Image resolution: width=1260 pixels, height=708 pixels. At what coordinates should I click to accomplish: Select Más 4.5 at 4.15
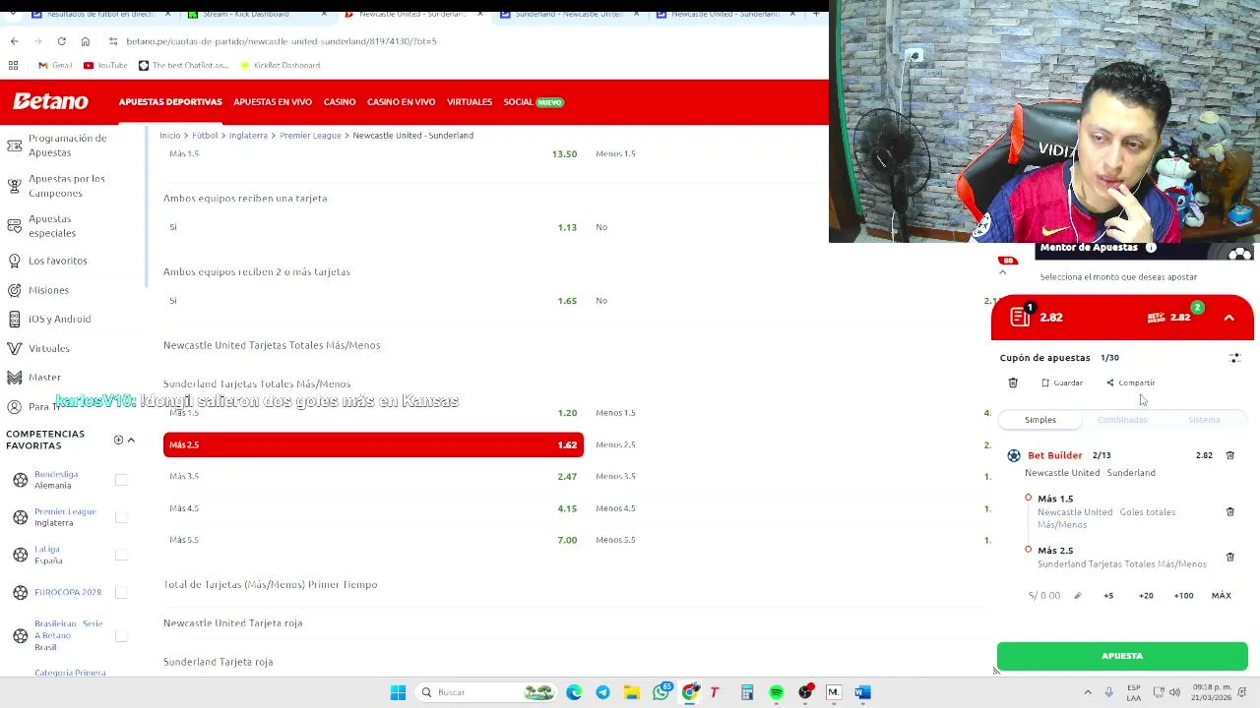(373, 508)
